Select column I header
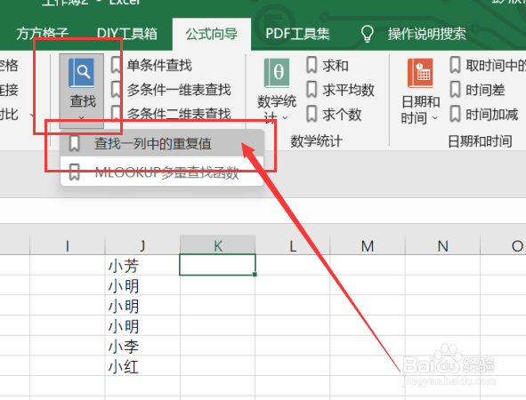This screenshot has height=400, width=526. [68, 245]
